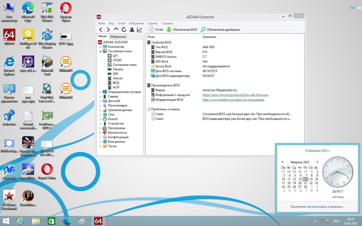Click the Значение column header
Image resolution: width=362 pixels, height=226 pixels.
click(247, 37)
